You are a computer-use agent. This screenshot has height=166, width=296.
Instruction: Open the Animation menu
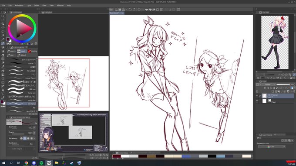pyautogui.click(x=19, y=6)
